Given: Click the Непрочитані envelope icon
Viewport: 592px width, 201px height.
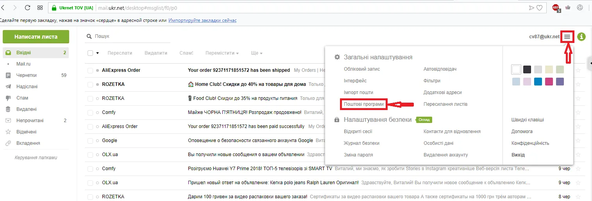Looking at the screenshot, I should [x=8, y=121].
